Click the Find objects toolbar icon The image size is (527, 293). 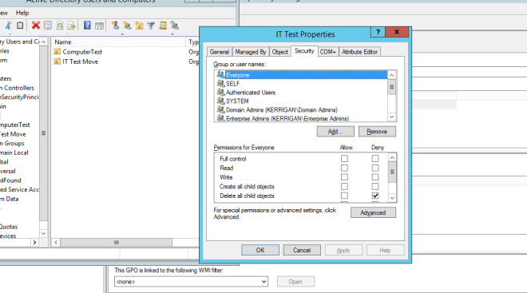tap(163, 26)
